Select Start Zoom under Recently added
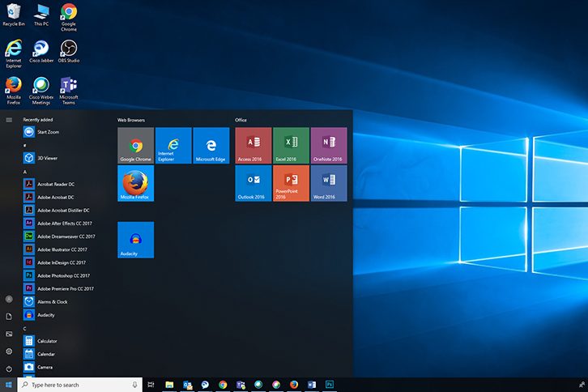The image size is (588, 392). [47, 131]
